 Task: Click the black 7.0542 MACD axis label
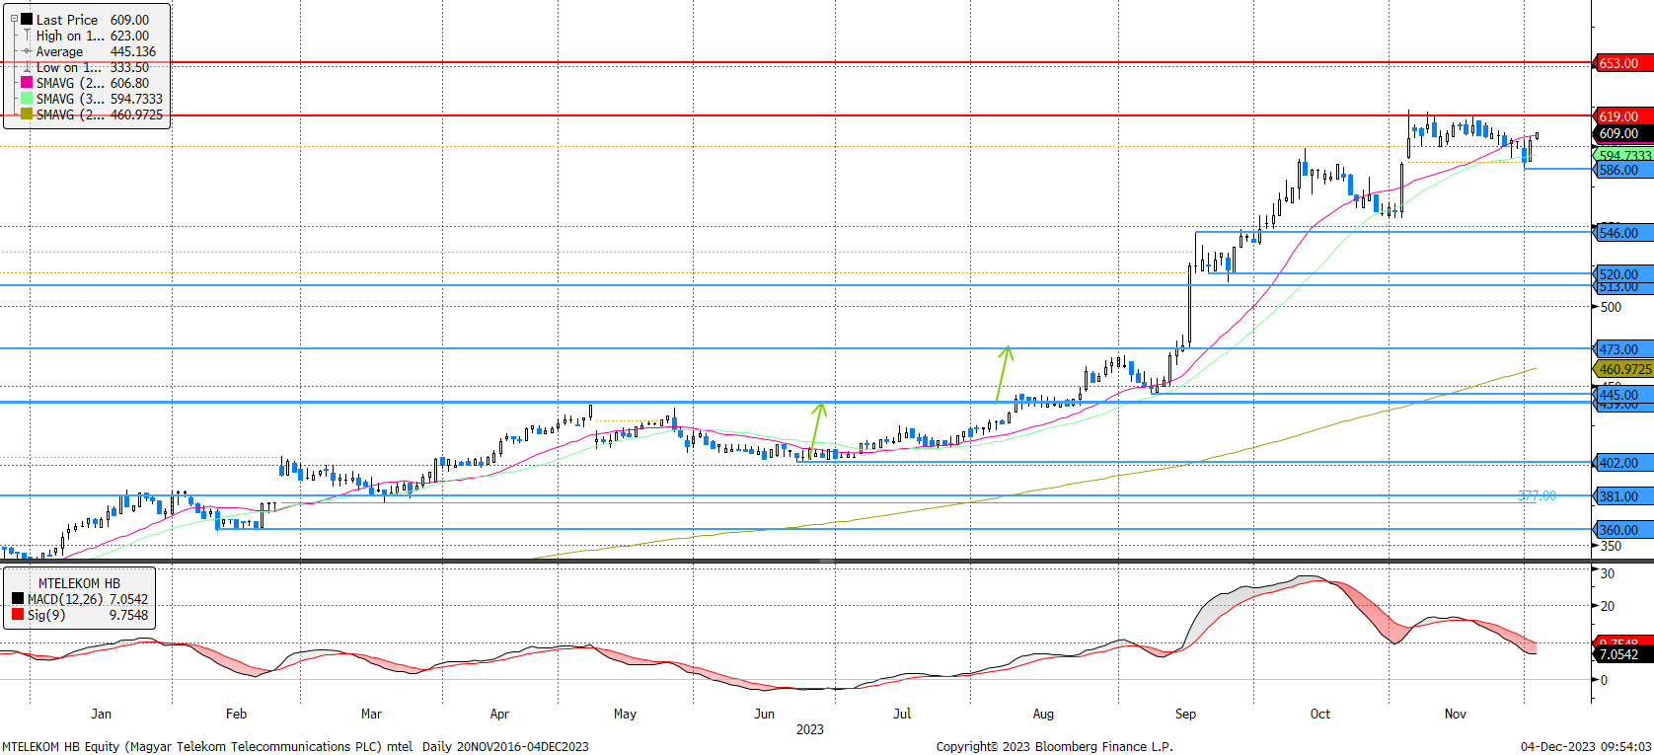point(1622,654)
